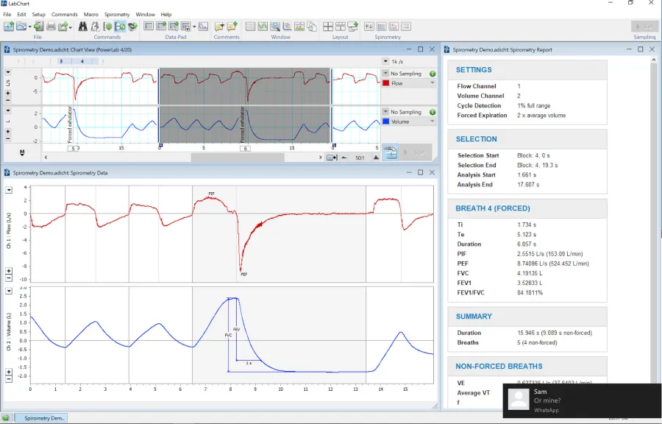The width and height of the screenshot is (662, 424).
Task: Click the Save document icon in File toolbar
Action: 38,26
